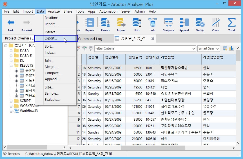Click the Sort toolbar icon

point(137,22)
